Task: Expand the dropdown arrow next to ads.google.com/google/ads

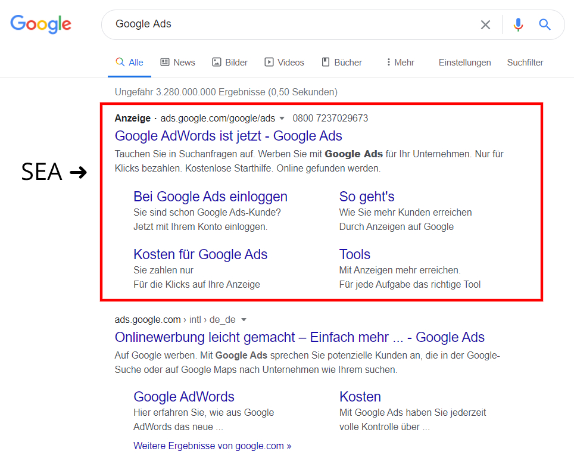Action: (282, 119)
